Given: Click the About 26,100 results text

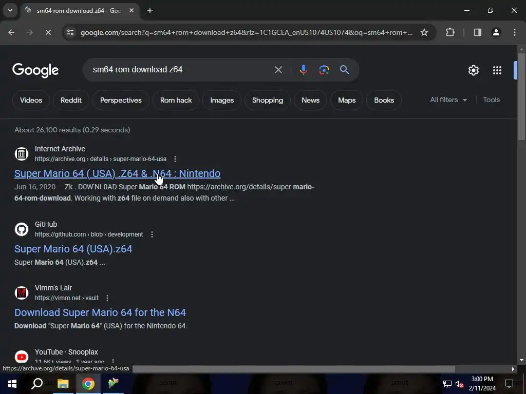Looking at the screenshot, I should 72,130.
